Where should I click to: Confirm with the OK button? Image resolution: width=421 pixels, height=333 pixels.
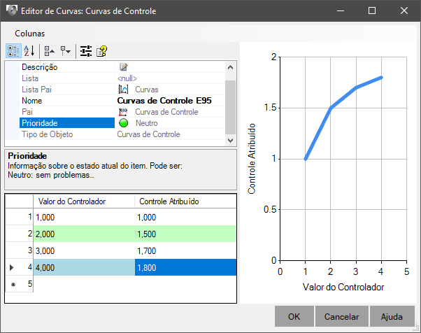(294, 316)
